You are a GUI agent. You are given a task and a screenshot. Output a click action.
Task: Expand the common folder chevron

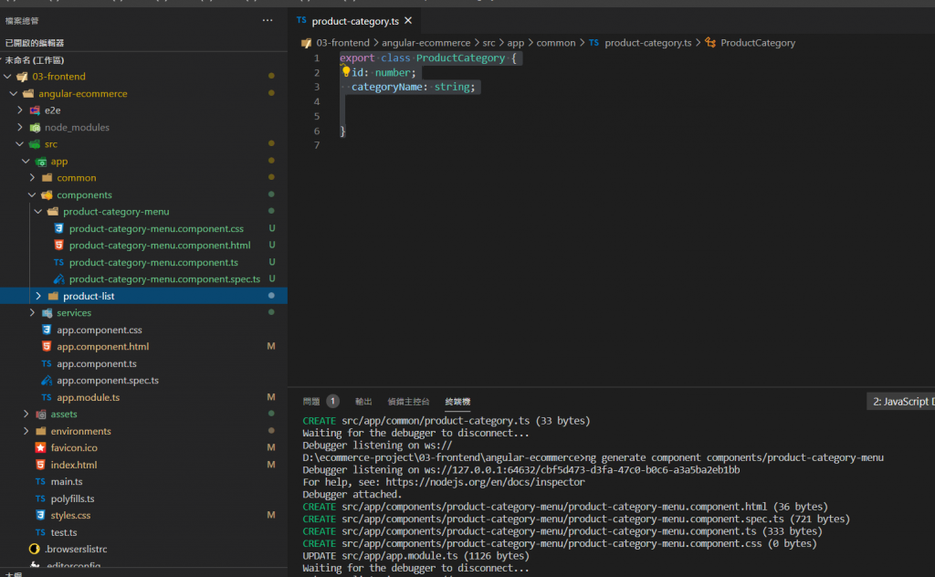32,178
